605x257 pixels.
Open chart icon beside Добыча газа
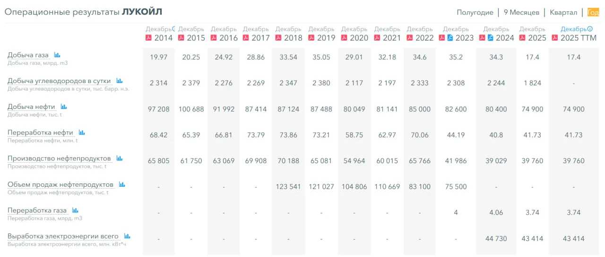[57, 55]
